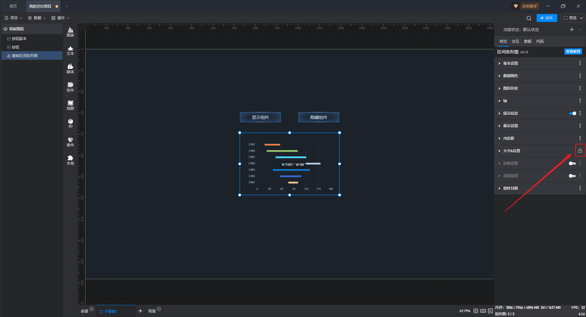Expand the 基本设置 section
The height and width of the screenshot is (317, 586).
click(510, 63)
